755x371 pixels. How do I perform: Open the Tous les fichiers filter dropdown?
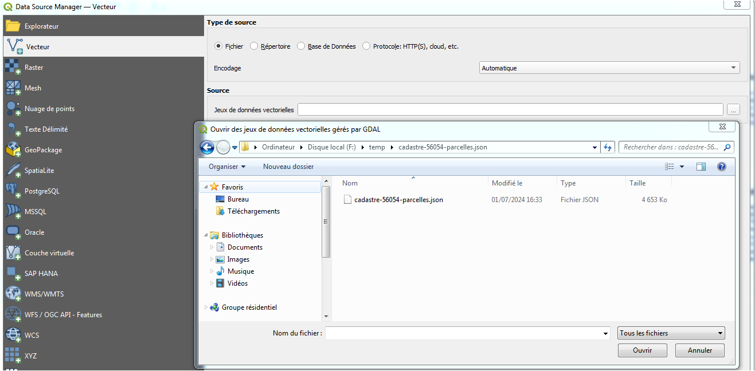coord(671,333)
